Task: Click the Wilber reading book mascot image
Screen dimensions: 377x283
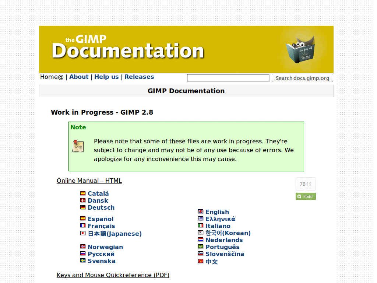Action: [x=300, y=50]
